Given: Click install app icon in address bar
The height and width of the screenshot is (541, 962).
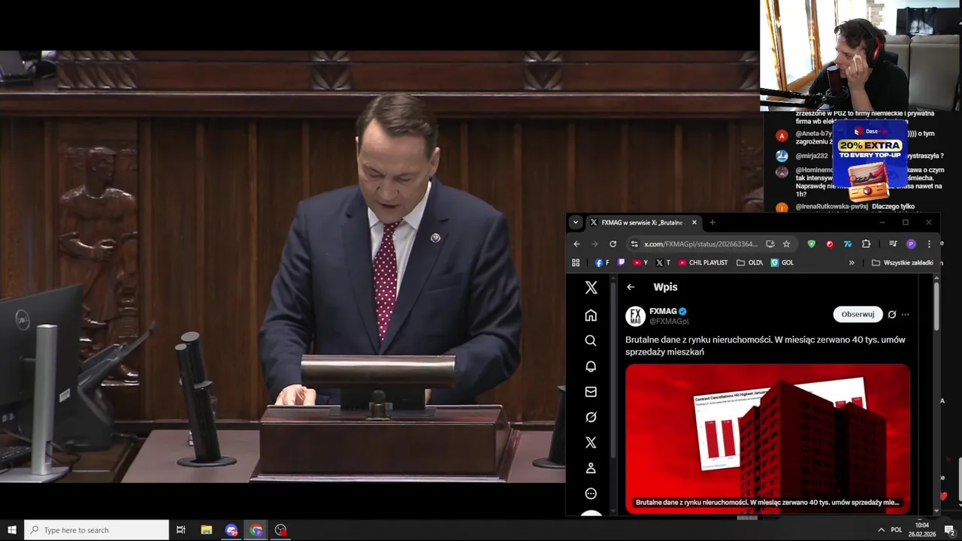Looking at the screenshot, I should pyautogui.click(x=770, y=243).
